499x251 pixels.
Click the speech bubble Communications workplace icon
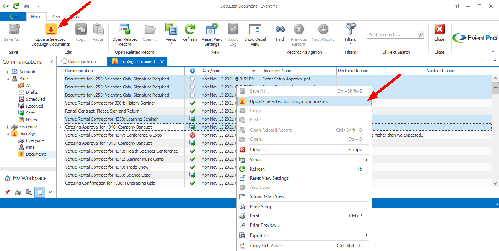[x=39, y=192]
